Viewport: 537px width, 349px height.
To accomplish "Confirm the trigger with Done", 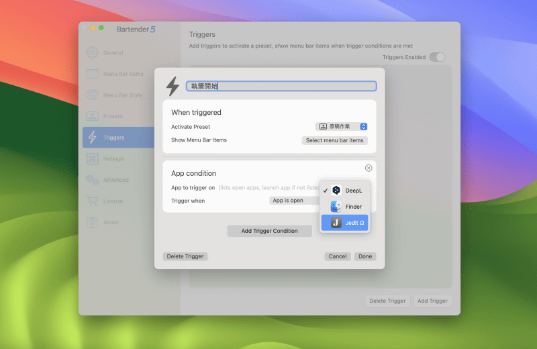I will 365,256.
